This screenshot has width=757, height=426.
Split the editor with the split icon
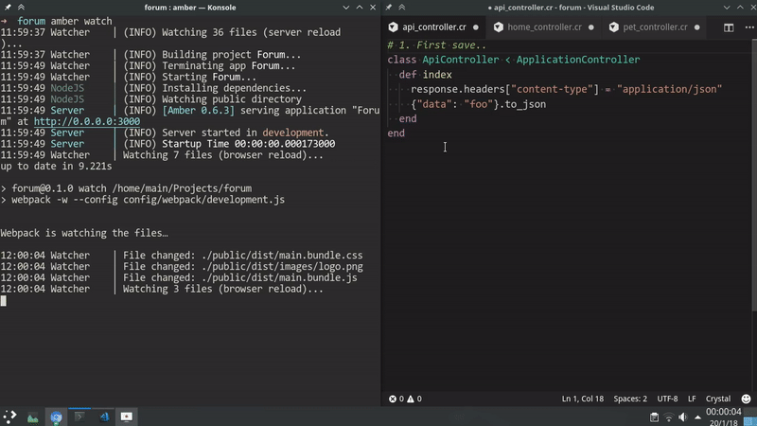(729, 27)
